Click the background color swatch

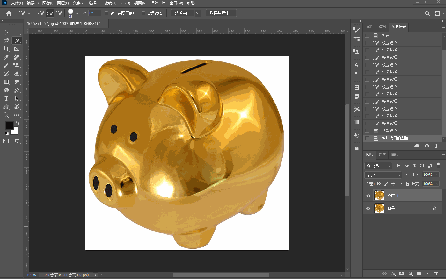click(x=15, y=131)
